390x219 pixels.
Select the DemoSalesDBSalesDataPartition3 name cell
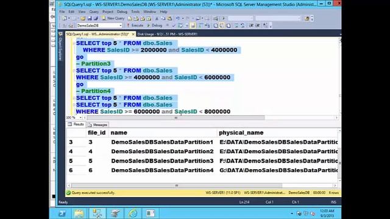(x=162, y=161)
